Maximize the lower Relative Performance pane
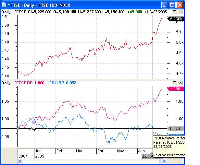The width and height of the screenshot is (200, 165). tap(175, 83)
